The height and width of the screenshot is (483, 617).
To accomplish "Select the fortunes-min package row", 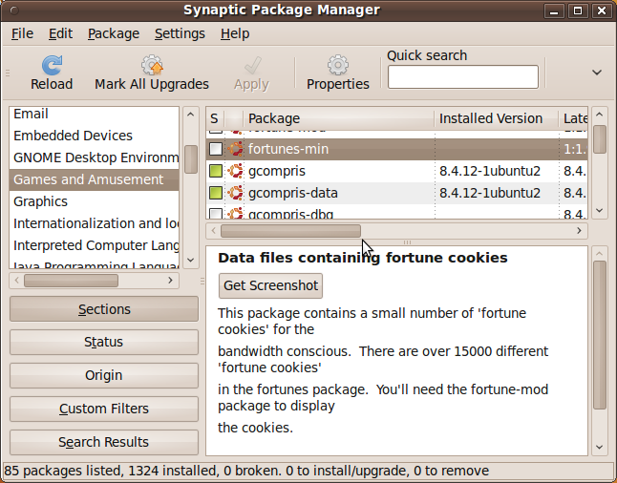I will pyautogui.click(x=396, y=149).
